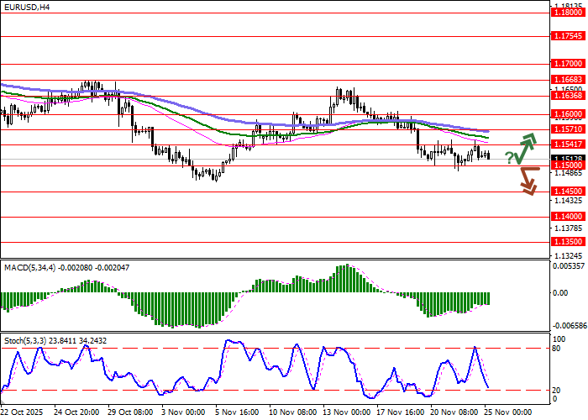588x420 pixels.
Task: Select the 1.1754 price level tag
Action: [568, 36]
